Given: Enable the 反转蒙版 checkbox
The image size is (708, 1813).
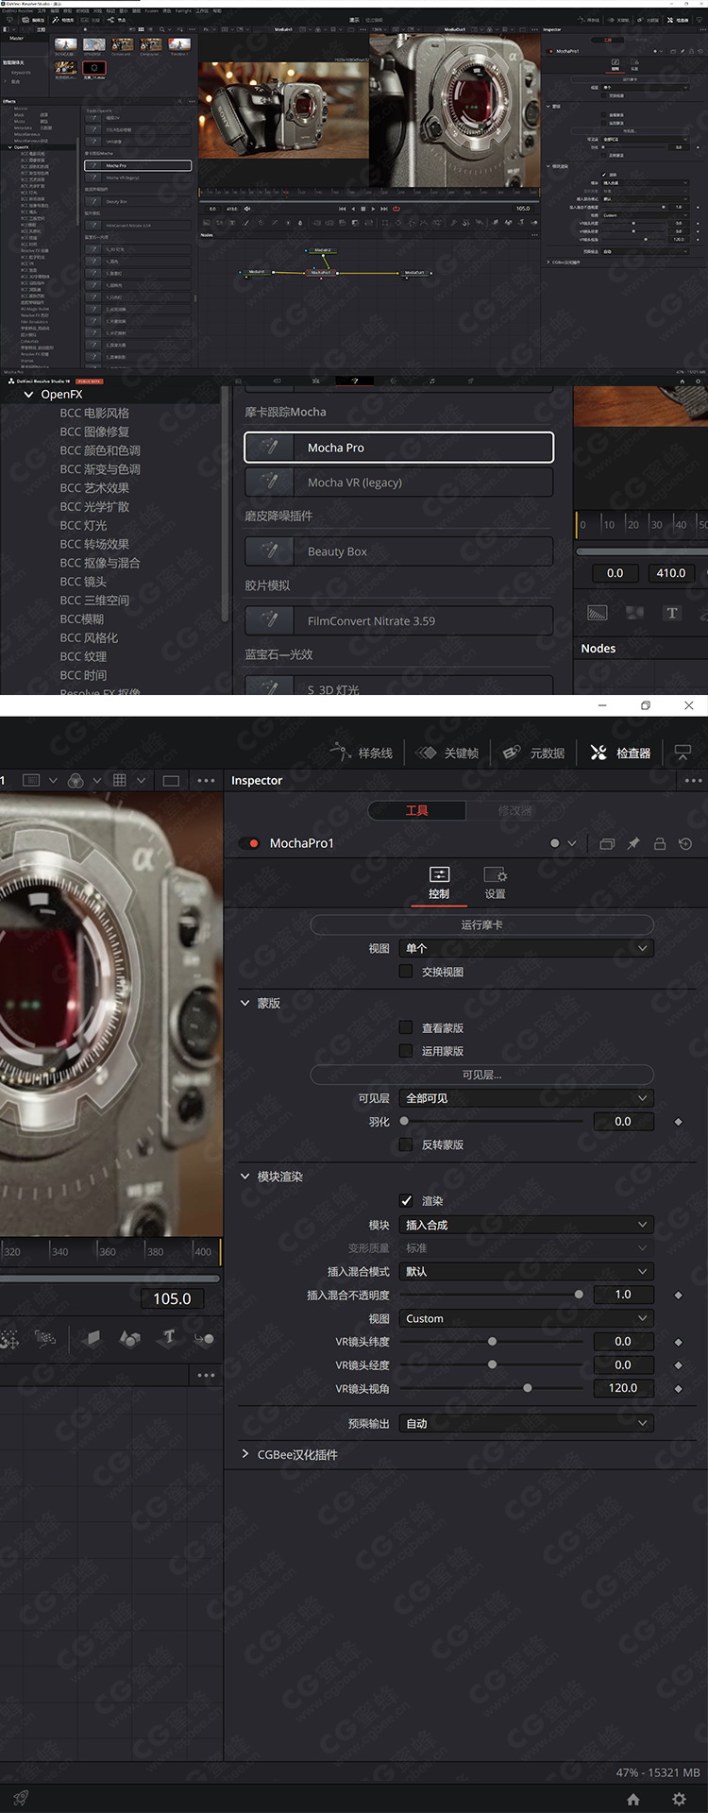Looking at the screenshot, I should pos(406,1144).
